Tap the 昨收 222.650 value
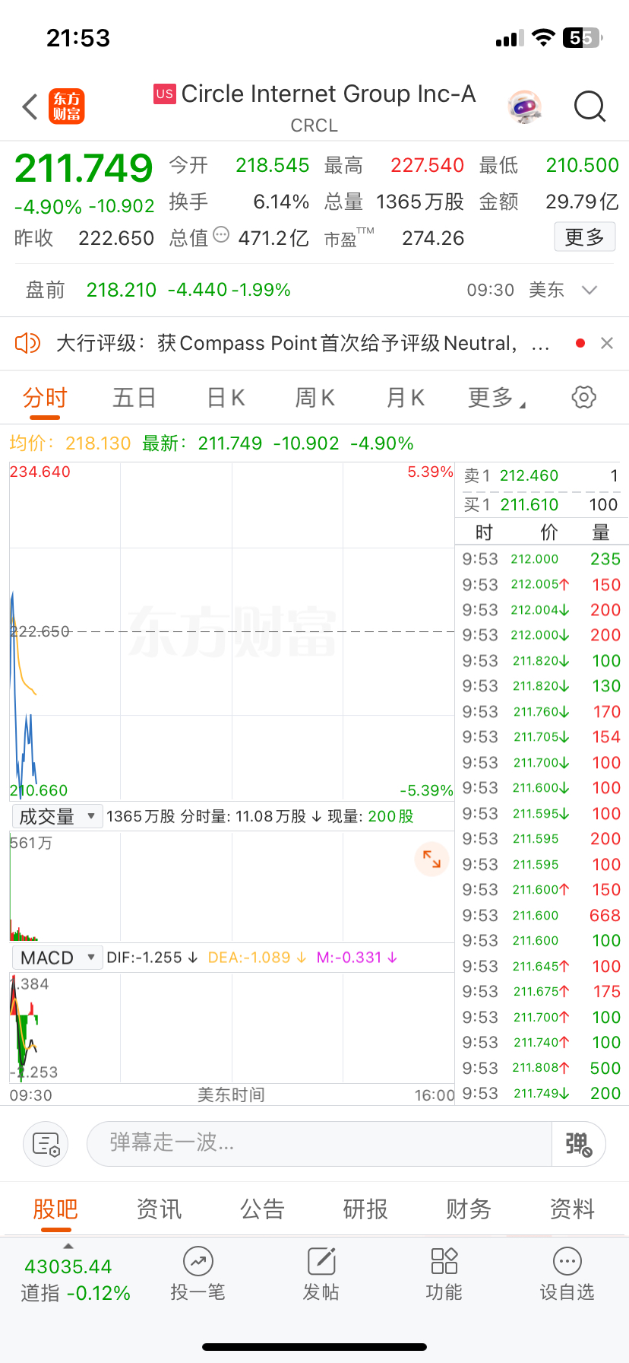Image resolution: width=629 pixels, height=1363 pixels. 116,238
